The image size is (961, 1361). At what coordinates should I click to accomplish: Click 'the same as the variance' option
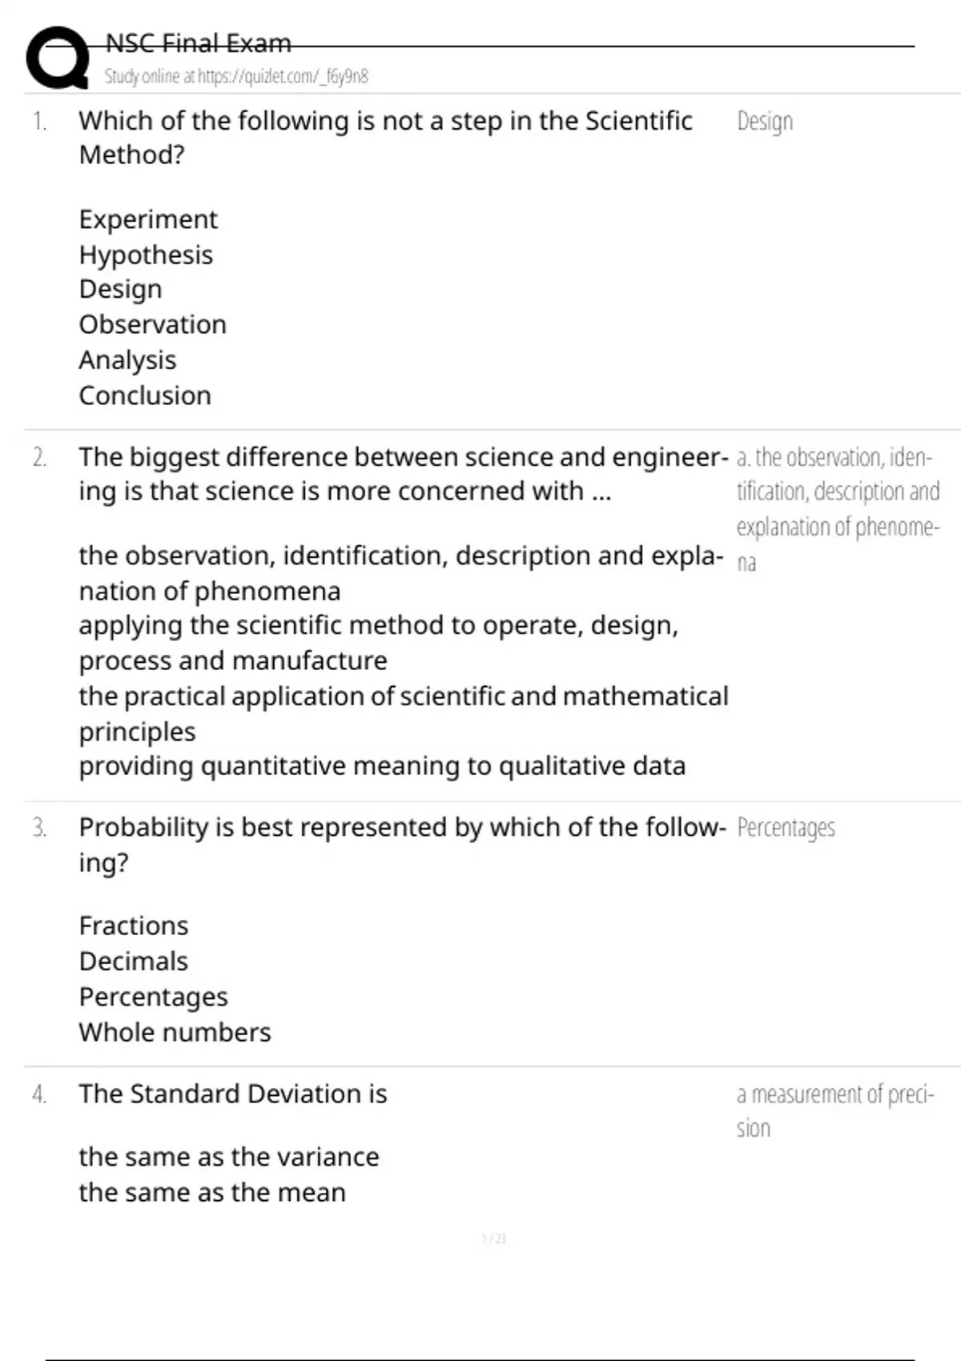pyautogui.click(x=229, y=1157)
